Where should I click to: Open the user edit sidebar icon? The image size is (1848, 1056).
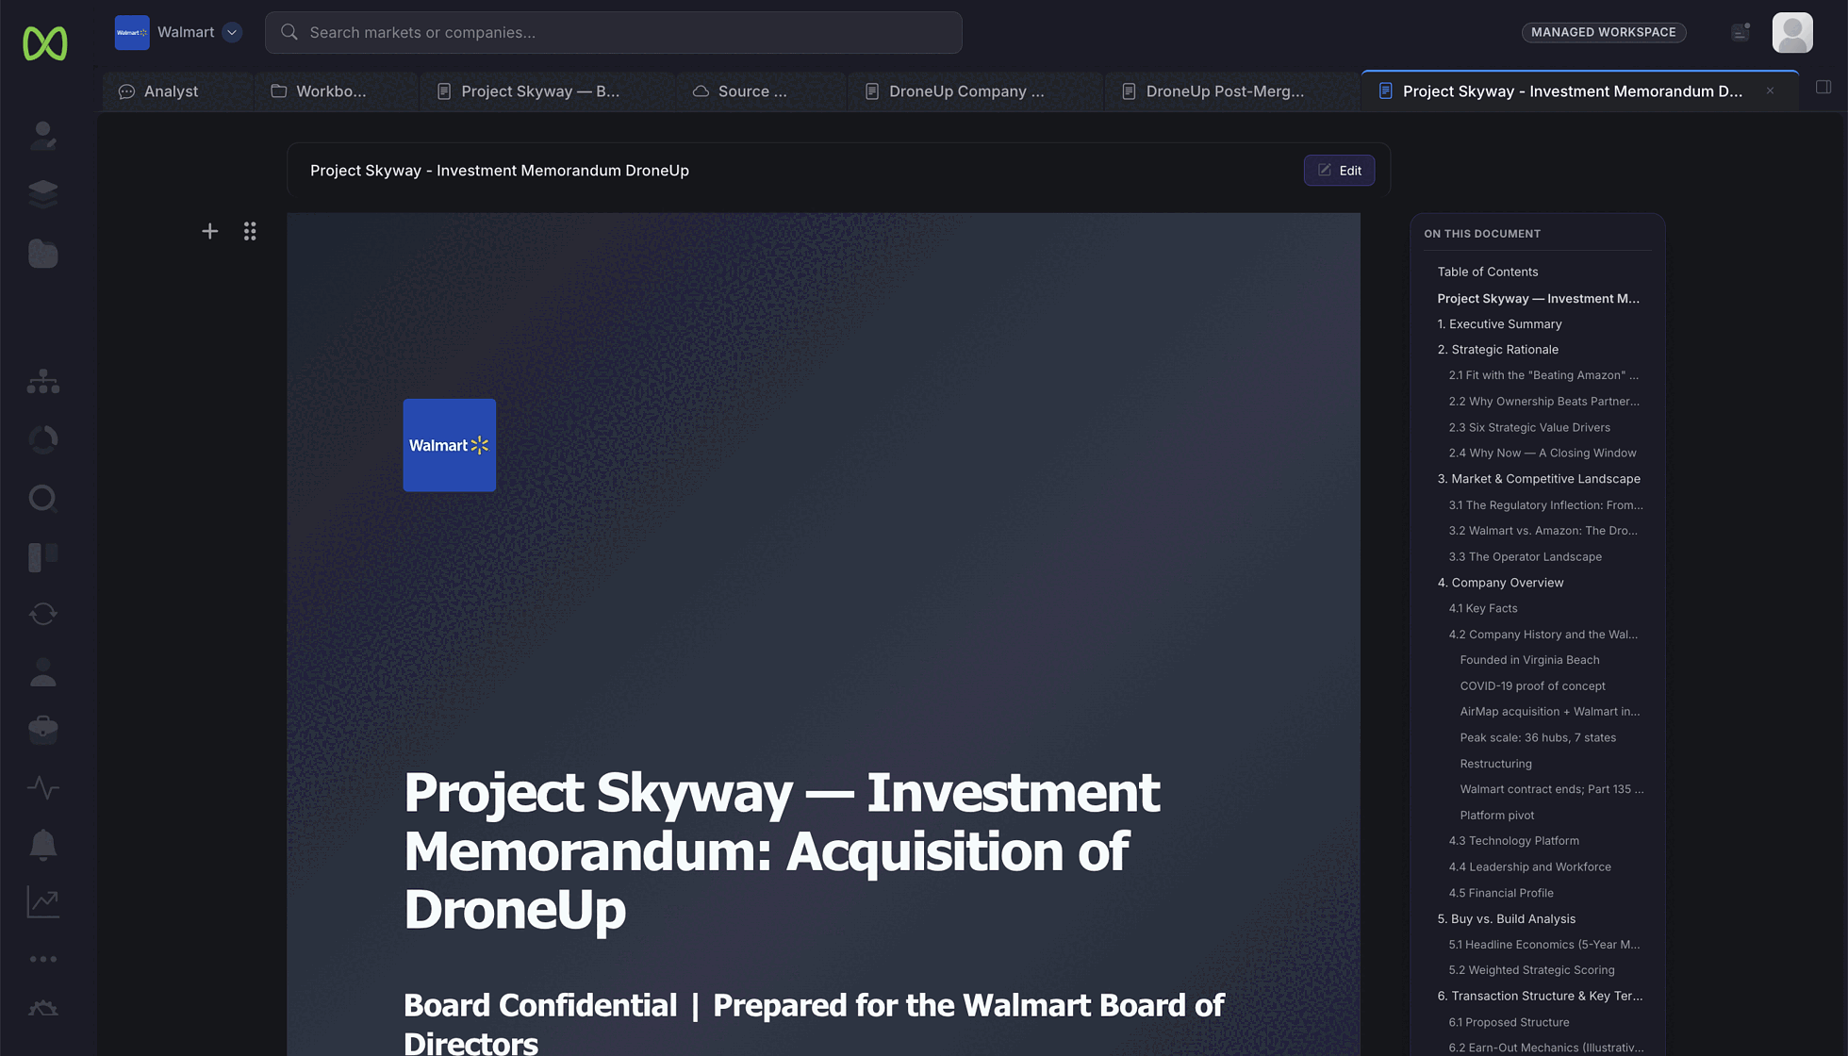pos(42,136)
